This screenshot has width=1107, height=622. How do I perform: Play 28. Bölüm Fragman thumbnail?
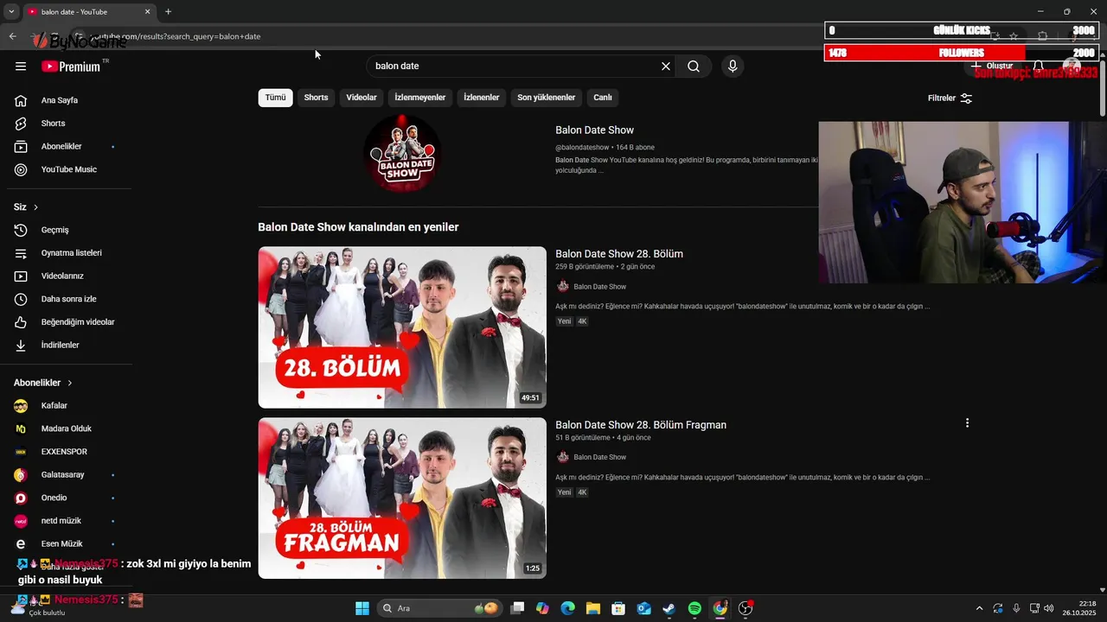(x=402, y=498)
